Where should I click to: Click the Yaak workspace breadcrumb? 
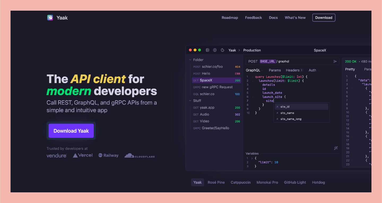click(x=232, y=50)
